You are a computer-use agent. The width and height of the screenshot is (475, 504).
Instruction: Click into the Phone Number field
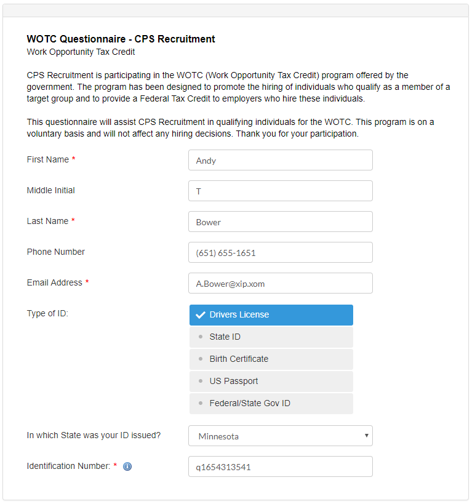point(280,253)
